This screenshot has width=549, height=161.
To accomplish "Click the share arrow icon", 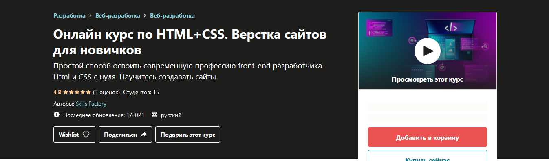I will pyautogui.click(x=143, y=135).
